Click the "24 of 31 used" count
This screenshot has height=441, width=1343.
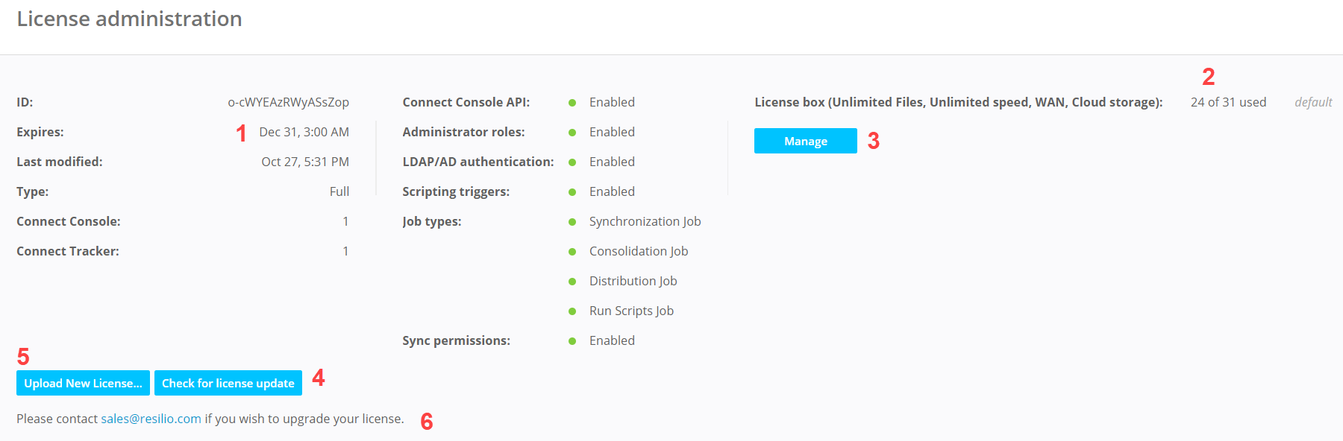click(1228, 102)
